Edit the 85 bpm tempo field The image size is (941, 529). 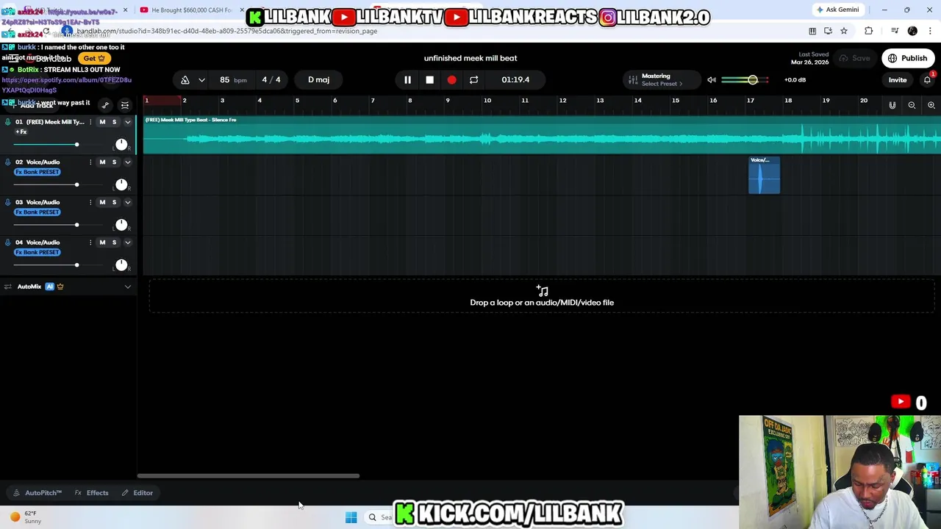pyautogui.click(x=232, y=79)
